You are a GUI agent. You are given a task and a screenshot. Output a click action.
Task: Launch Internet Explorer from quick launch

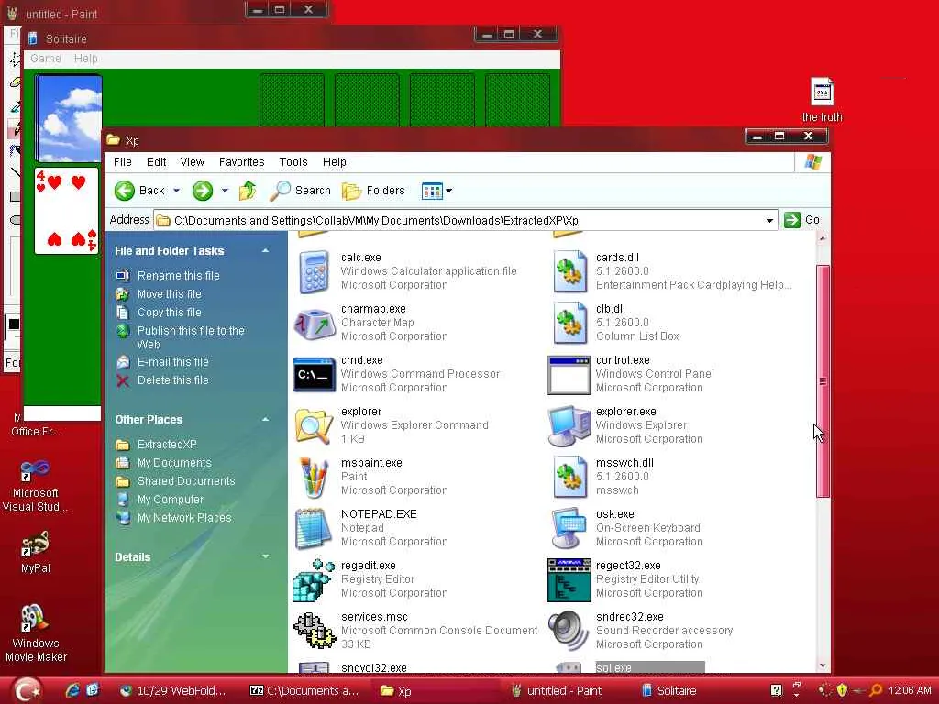pyautogui.click(x=72, y=690)
